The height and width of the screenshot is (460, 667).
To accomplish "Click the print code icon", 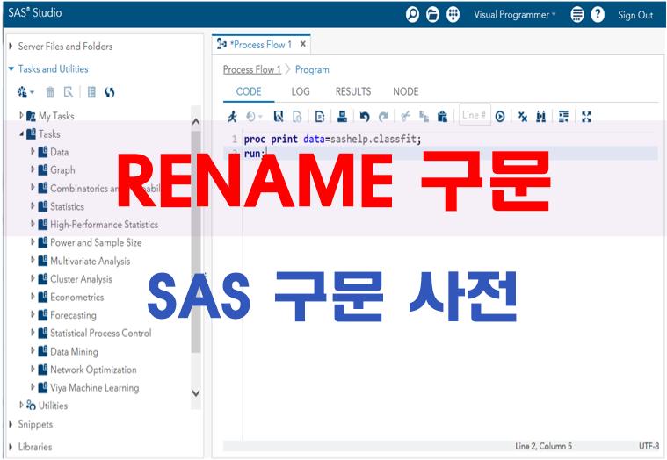I will coord(342,116).
